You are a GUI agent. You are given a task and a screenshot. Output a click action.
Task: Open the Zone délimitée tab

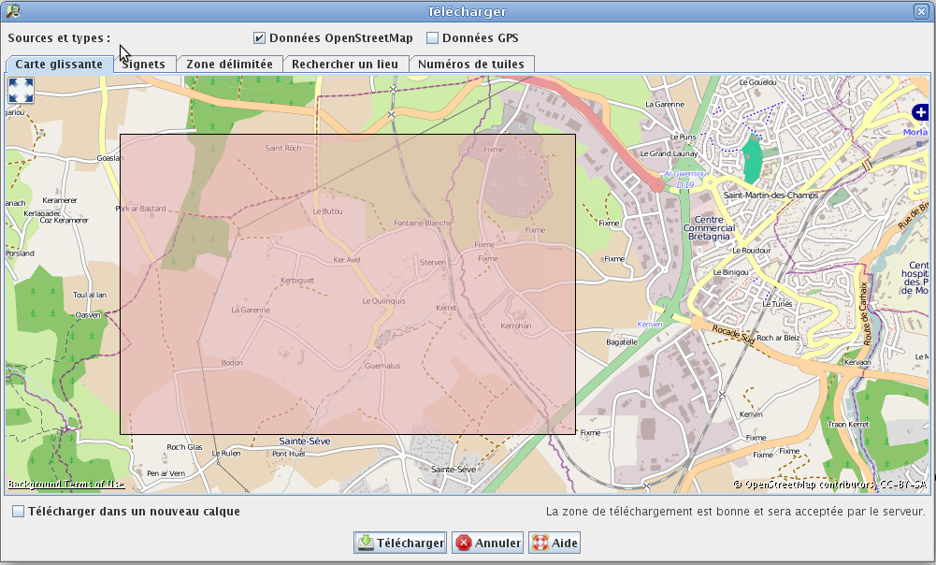click(229, 64)
